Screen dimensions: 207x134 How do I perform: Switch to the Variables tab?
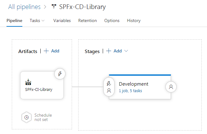pos(62,20)
